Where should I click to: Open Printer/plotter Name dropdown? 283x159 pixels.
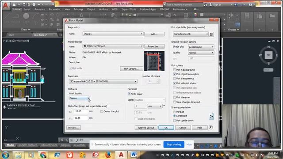[x=113, y=46]
